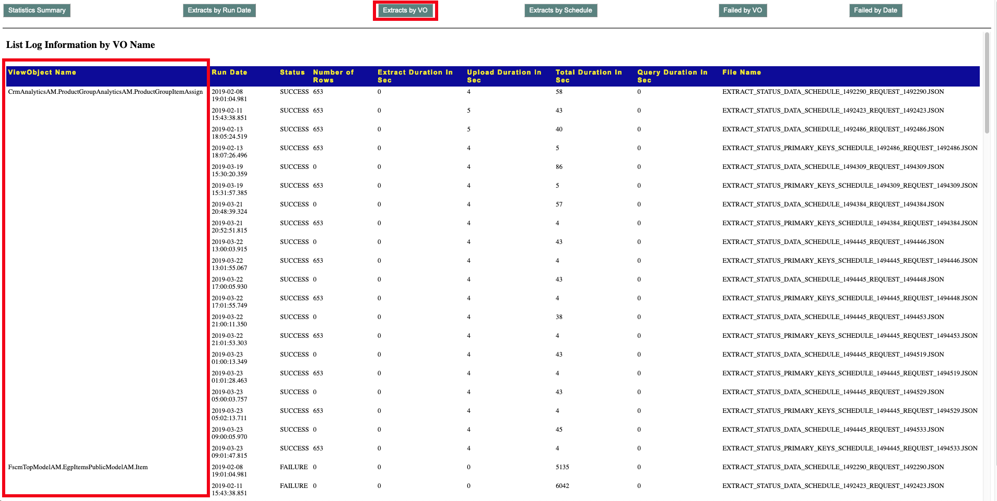Viewport: 997px width, 501px height.
Task: Select the File Name column header
Action: point(742,72)
